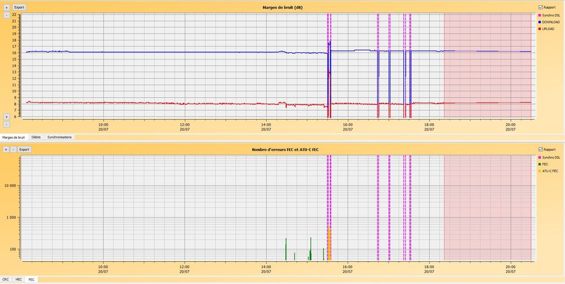Click the plus button beside Export in noise margin chart
The width and height of the screenshot is (565, 284).
tap(6, 8)
